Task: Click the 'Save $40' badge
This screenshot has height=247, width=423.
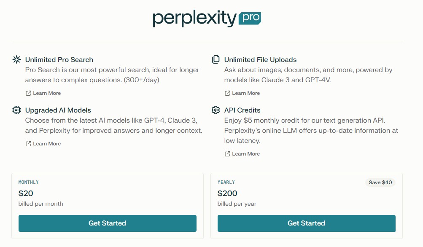Action: pos(380,182)
